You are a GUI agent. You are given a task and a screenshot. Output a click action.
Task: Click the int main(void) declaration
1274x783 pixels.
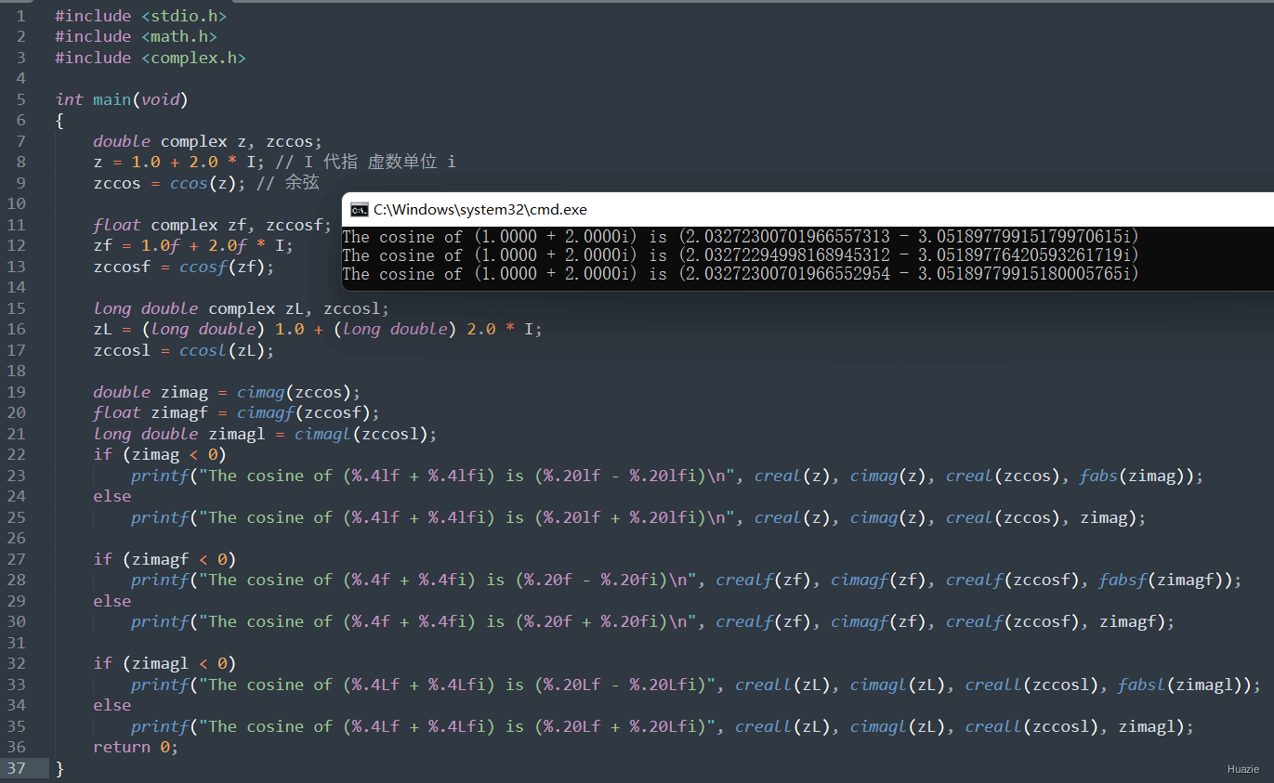click(122, 99)
